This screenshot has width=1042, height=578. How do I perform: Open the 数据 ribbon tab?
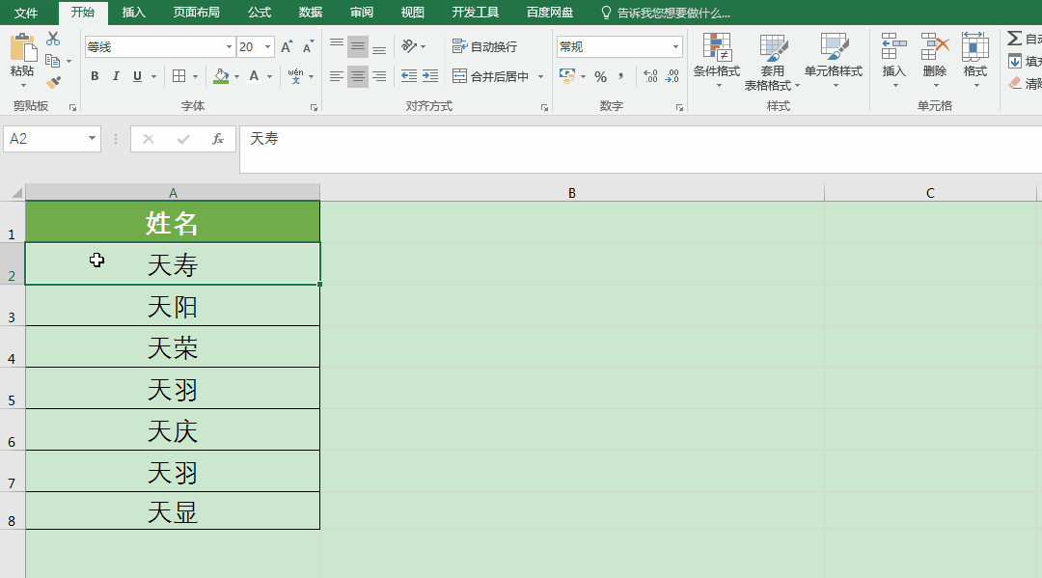pyautogui.click(x=310, y=13)
